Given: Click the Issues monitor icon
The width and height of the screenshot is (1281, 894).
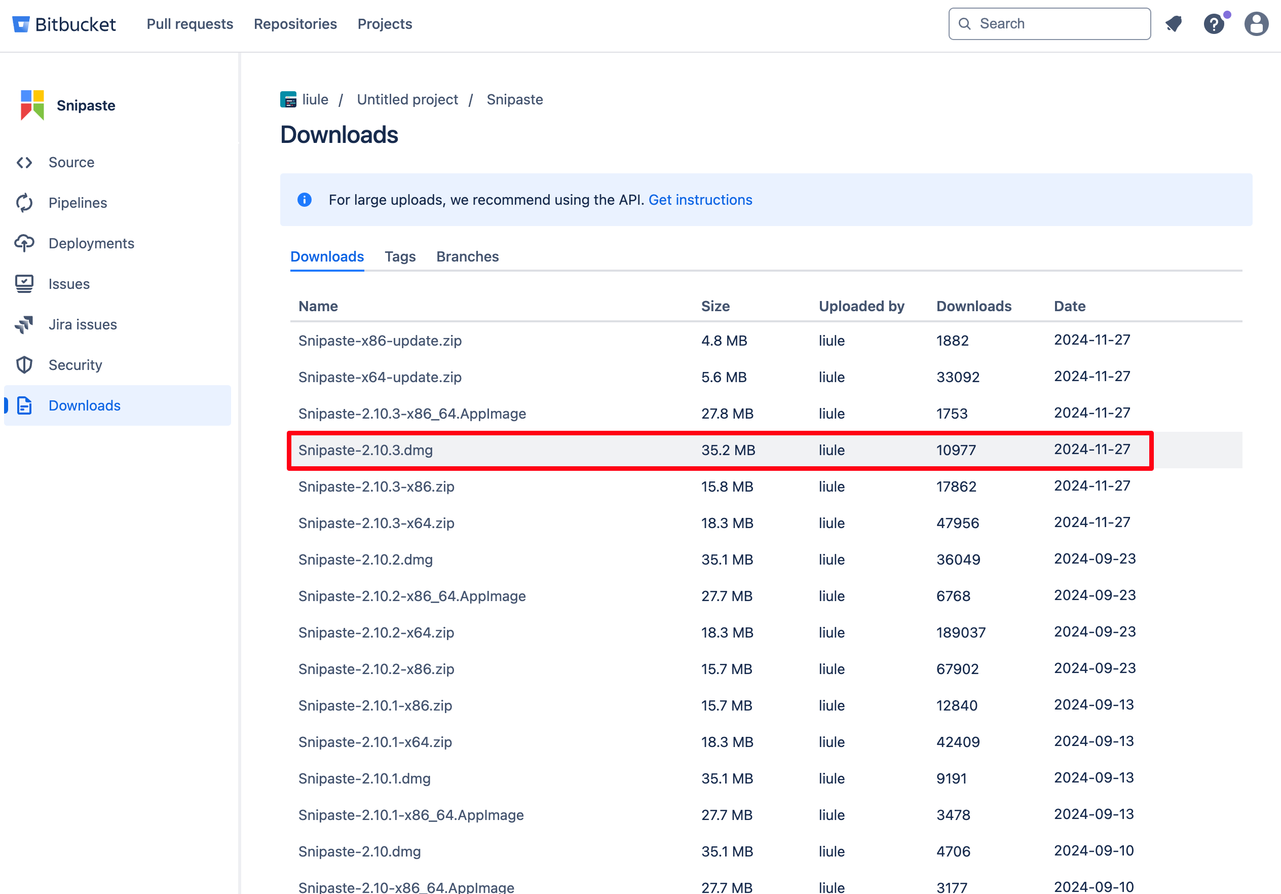Looking at the screenshot, I should click(24, 284).
